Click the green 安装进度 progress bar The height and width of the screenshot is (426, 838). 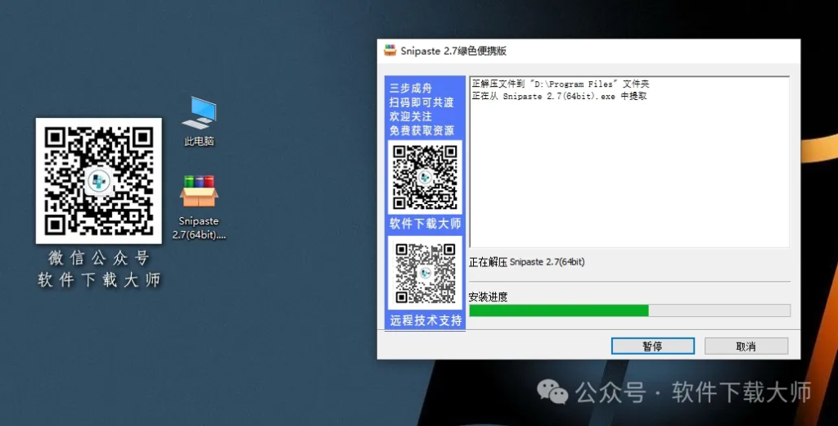[x=629, y=310]
